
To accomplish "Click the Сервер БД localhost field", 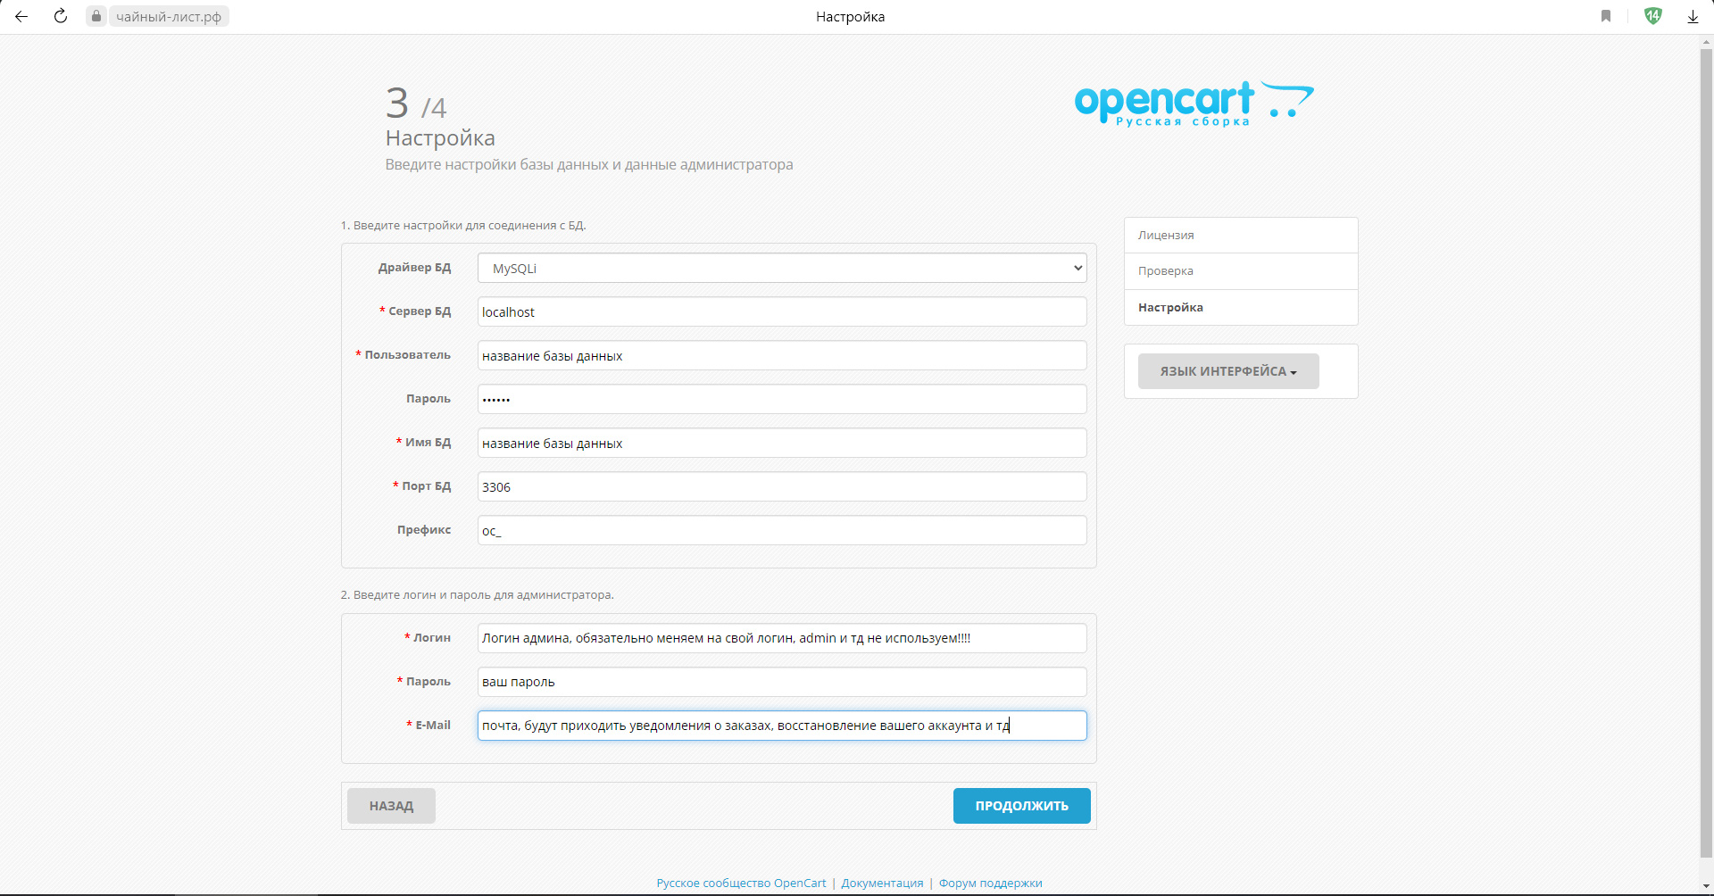I will tap(782, 311).
